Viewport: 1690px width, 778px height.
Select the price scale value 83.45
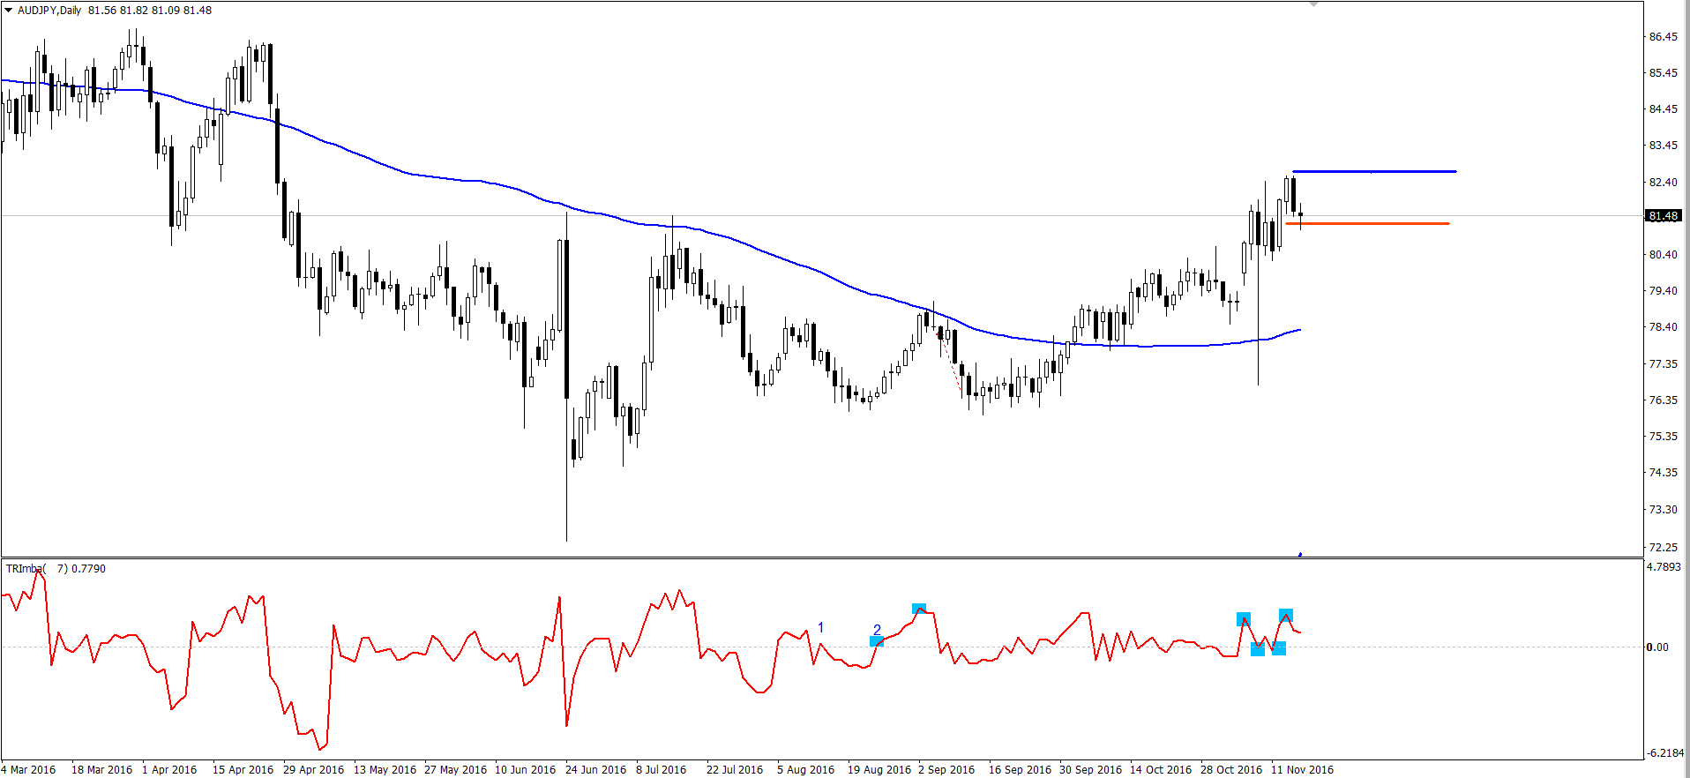tap(1664, 146)
